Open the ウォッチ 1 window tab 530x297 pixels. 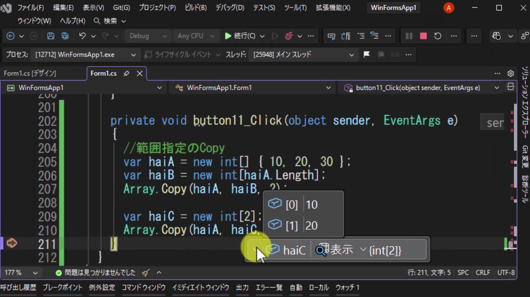347,288
